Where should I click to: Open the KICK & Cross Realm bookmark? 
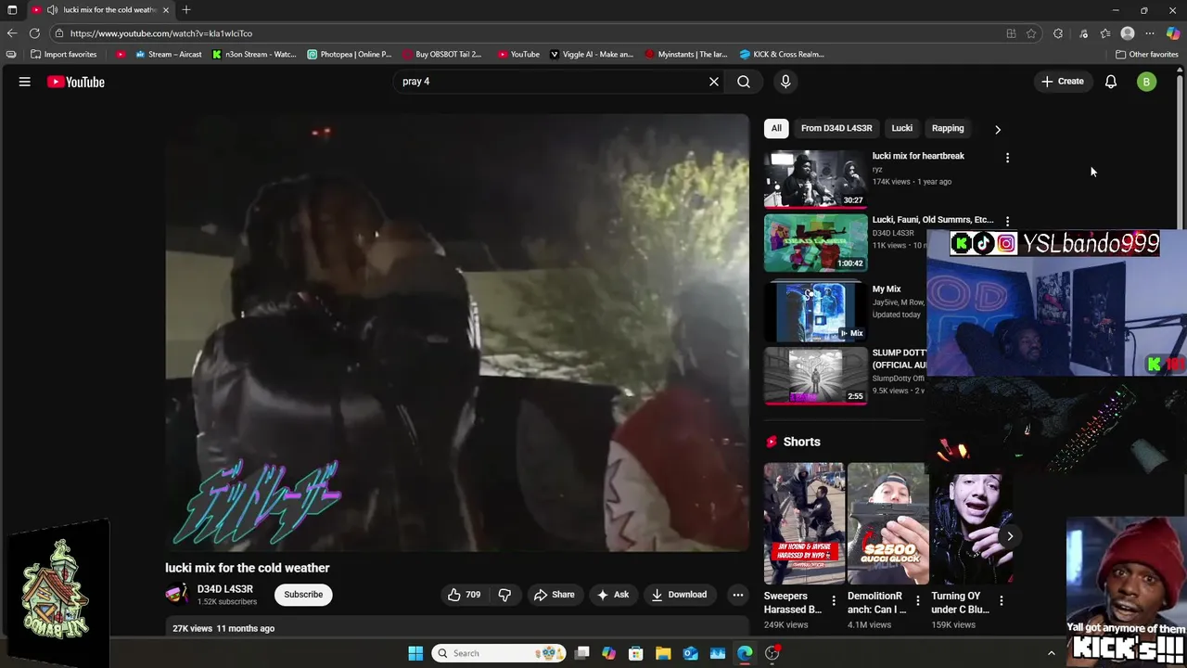(x=782, y=54)
